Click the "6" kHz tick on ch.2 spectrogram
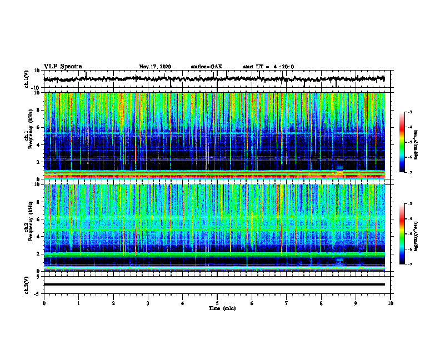This screenshot has height=340, width=440. click(38, 219)
